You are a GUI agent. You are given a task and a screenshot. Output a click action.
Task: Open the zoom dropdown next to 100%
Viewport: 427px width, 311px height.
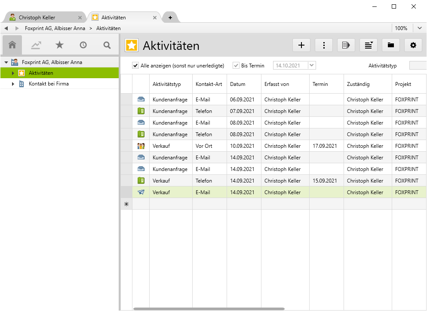420,28
